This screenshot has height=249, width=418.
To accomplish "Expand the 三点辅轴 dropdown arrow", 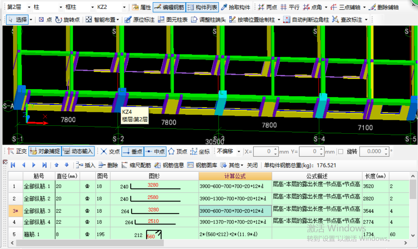I will (x=364, y=7).
